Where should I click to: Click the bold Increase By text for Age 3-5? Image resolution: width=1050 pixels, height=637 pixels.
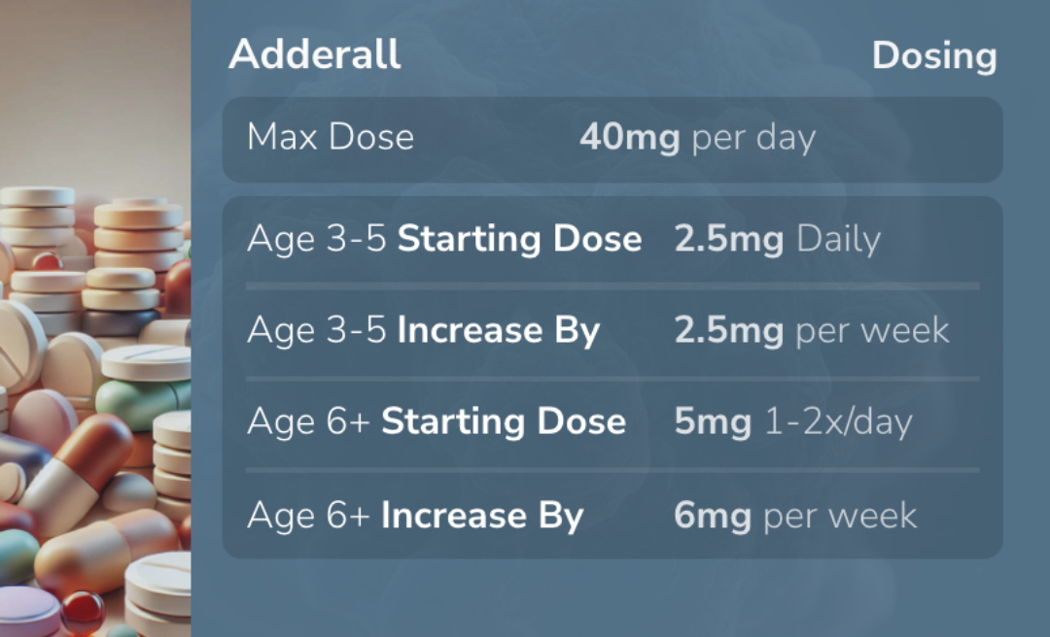[x=498, y=330]
